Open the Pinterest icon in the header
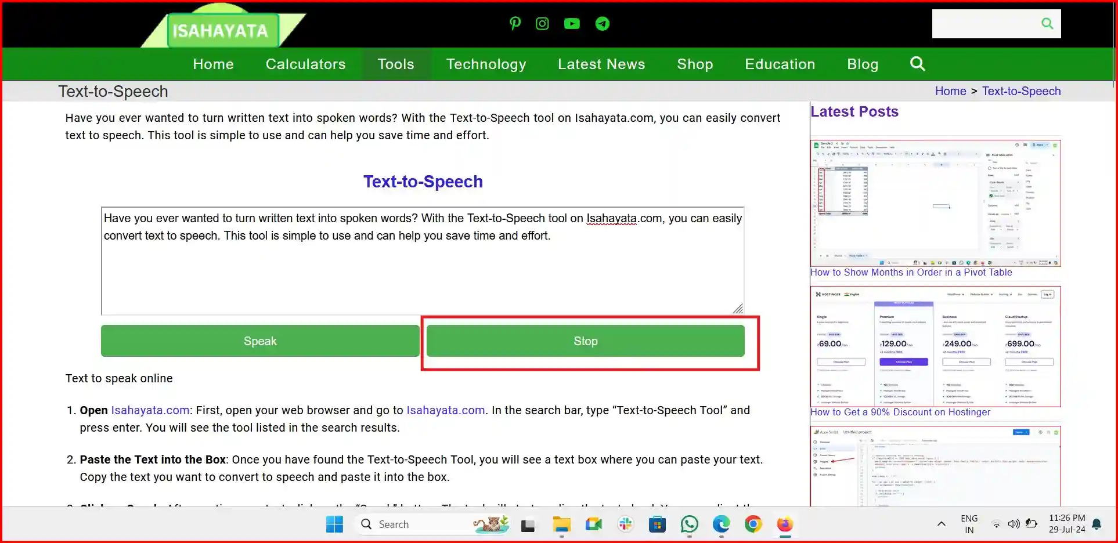The width and height of the screenshot is (1118, 543). coord(515,24)
